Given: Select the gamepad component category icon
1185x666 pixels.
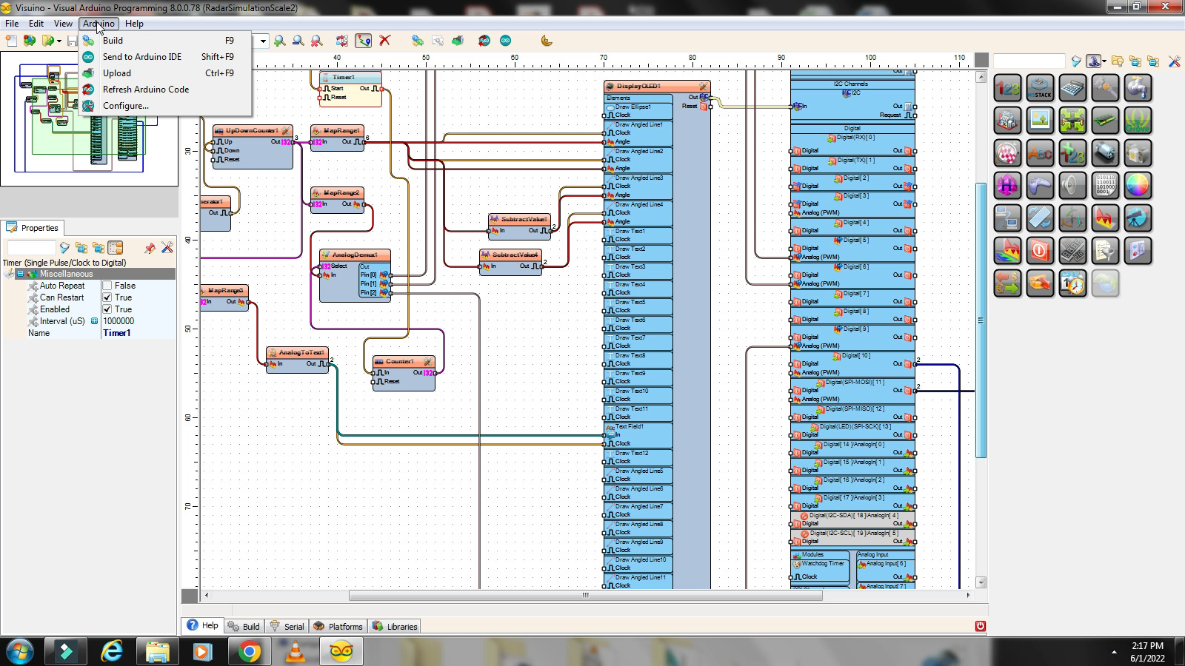Looking at the screenshot, I should pos(1040,186).
